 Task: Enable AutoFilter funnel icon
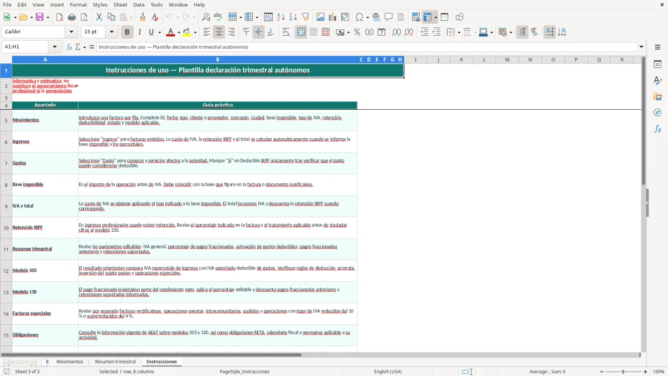(x=305, y=17)
